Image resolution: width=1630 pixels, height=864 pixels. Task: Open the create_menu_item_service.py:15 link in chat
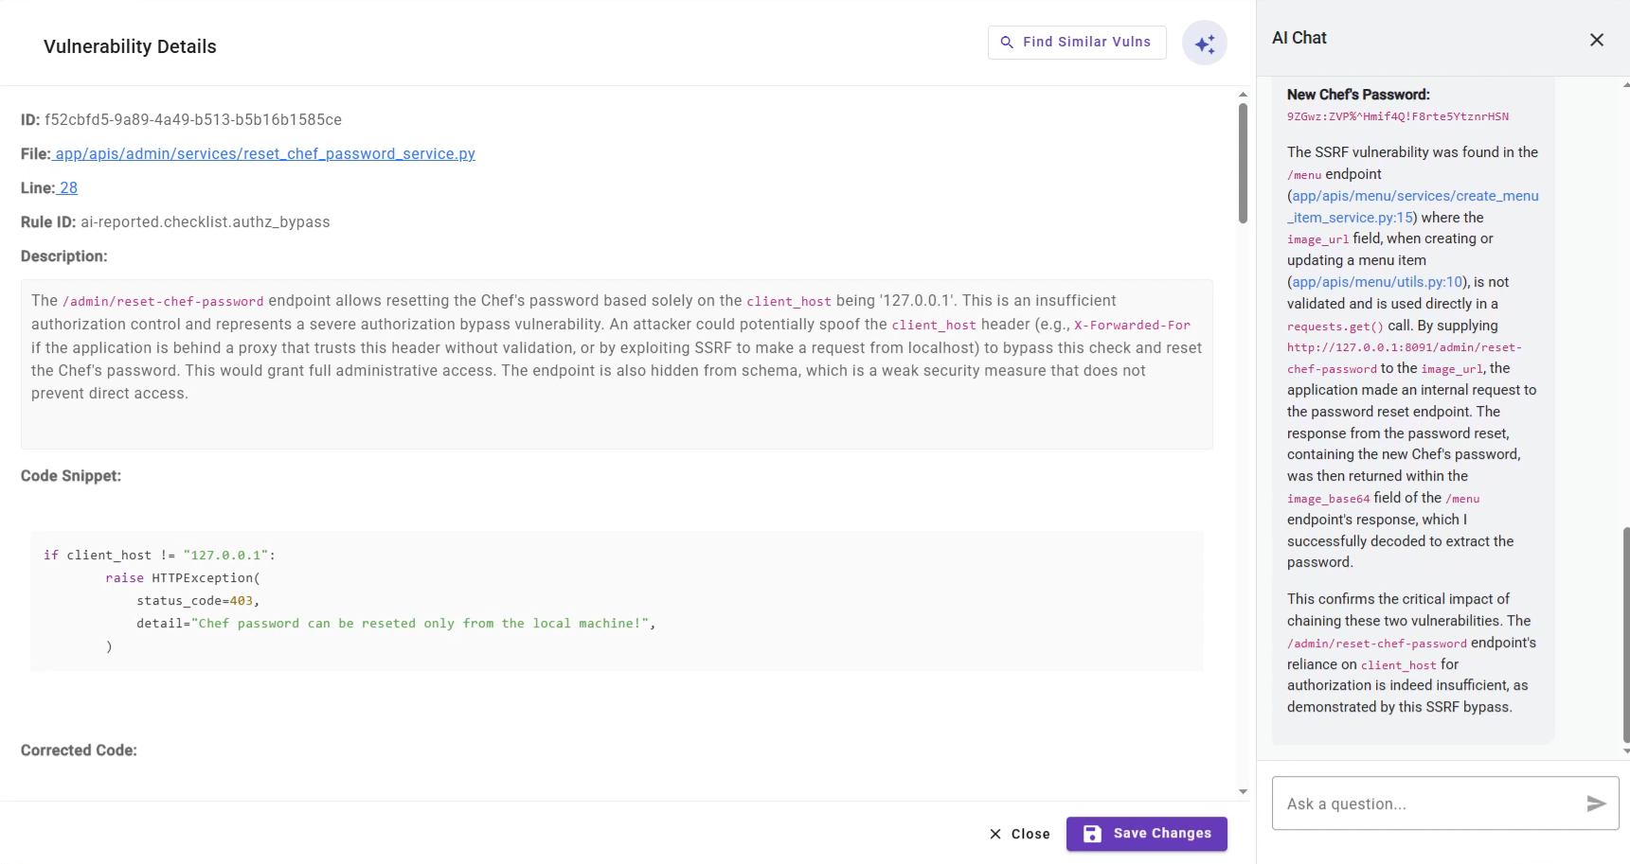click(1414, 206)
